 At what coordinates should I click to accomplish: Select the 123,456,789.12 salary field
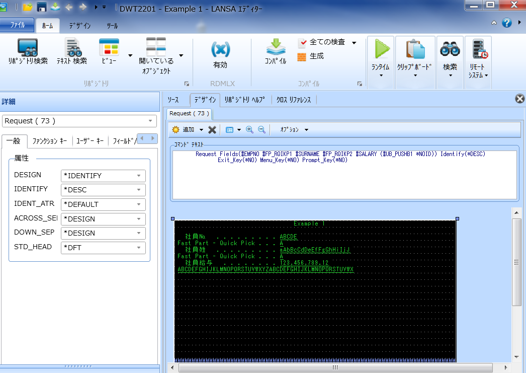coord(305,263)
